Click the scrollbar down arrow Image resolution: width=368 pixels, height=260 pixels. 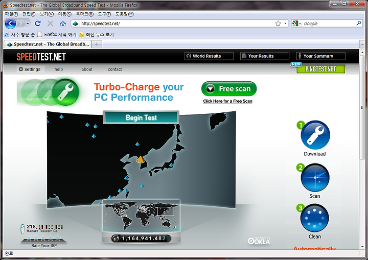(x=362, y=247)
